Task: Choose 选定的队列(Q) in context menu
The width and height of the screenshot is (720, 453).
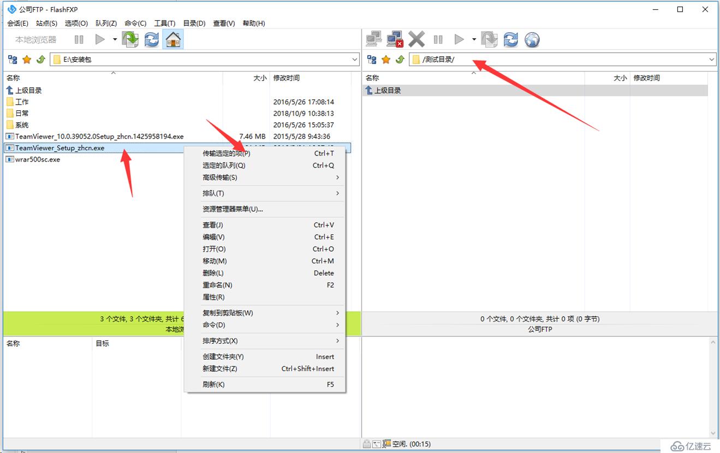Action: coord(265,165)
